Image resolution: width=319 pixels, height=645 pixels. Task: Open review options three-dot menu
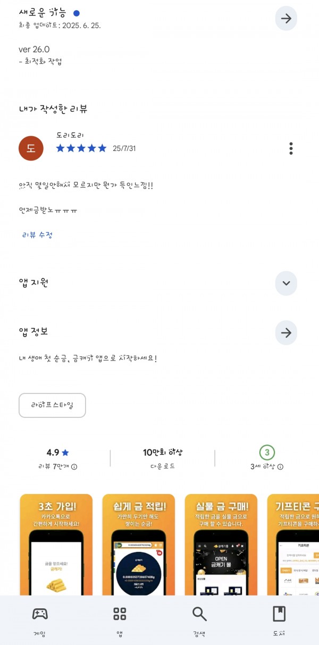(x=291, y=148)
